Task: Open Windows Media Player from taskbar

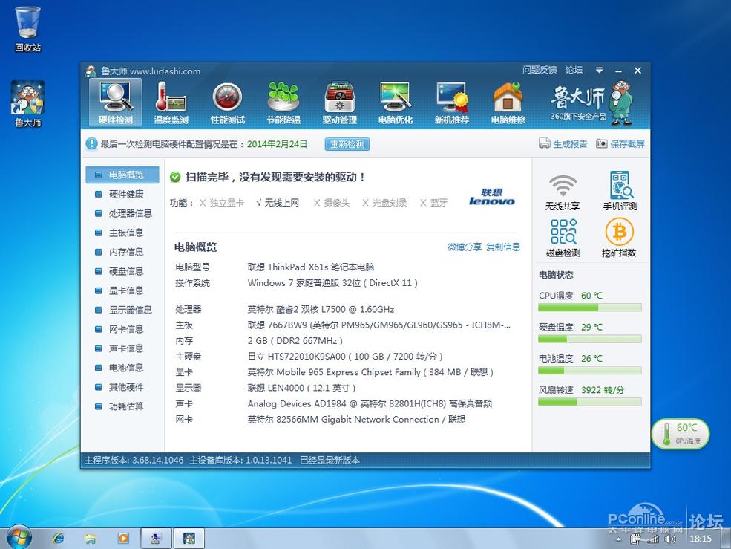Action: pyautogui.click(x=123, y=539)
